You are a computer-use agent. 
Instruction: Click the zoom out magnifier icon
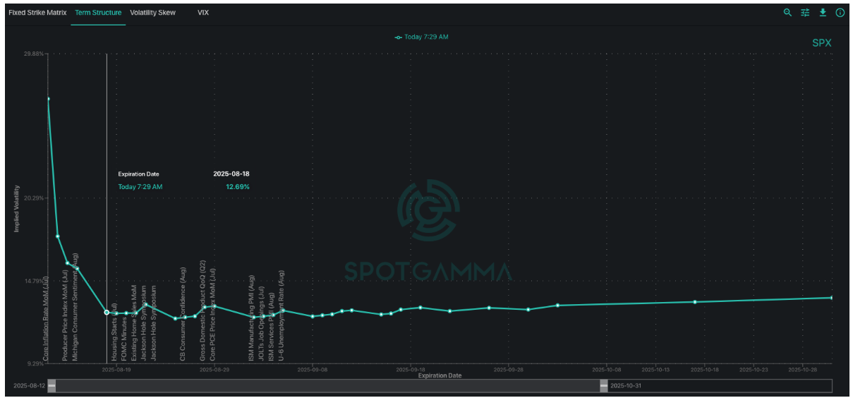click(787, 13)
